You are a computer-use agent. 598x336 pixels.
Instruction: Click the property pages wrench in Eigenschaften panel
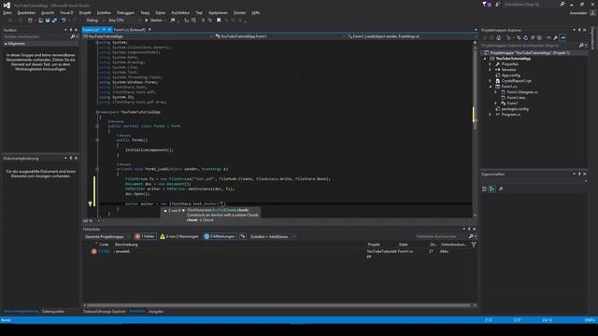pos(501,189)
